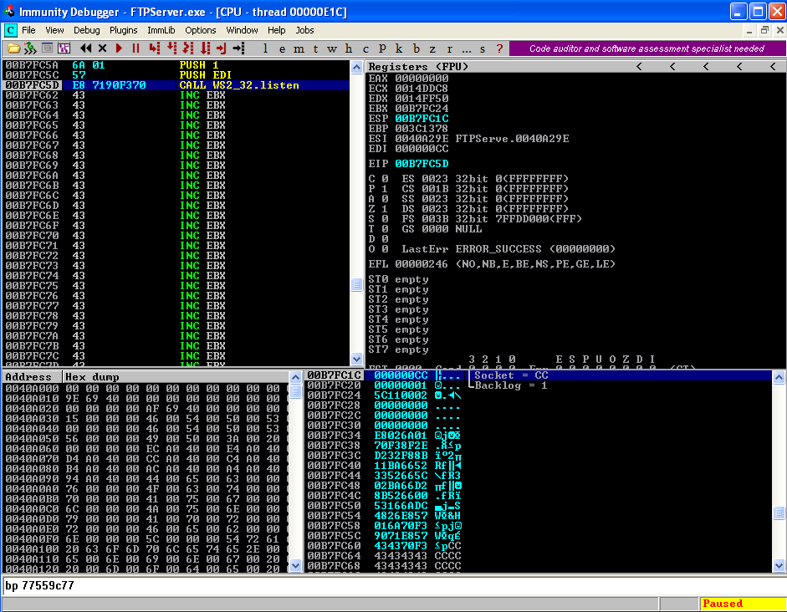Click hex dump pane scroll up arrow
Screen dimensions: 787x612
click(295, 377)
